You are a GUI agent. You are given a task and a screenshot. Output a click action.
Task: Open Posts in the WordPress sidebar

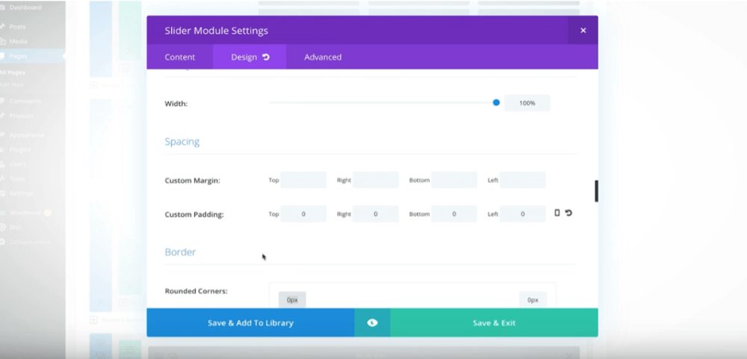[18, 27]
